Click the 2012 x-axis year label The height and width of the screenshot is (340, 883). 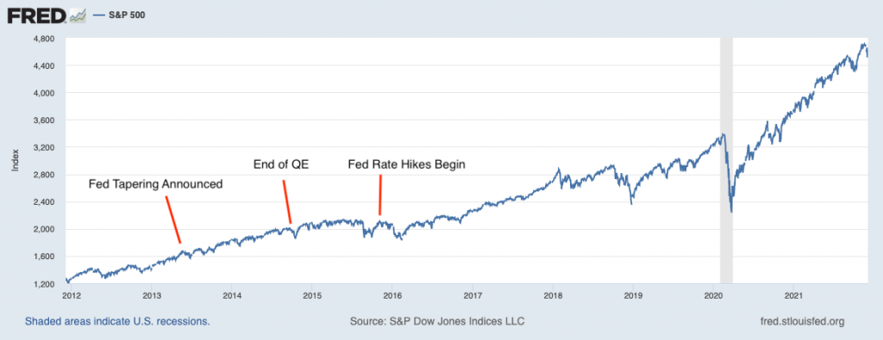click(71, 294)
